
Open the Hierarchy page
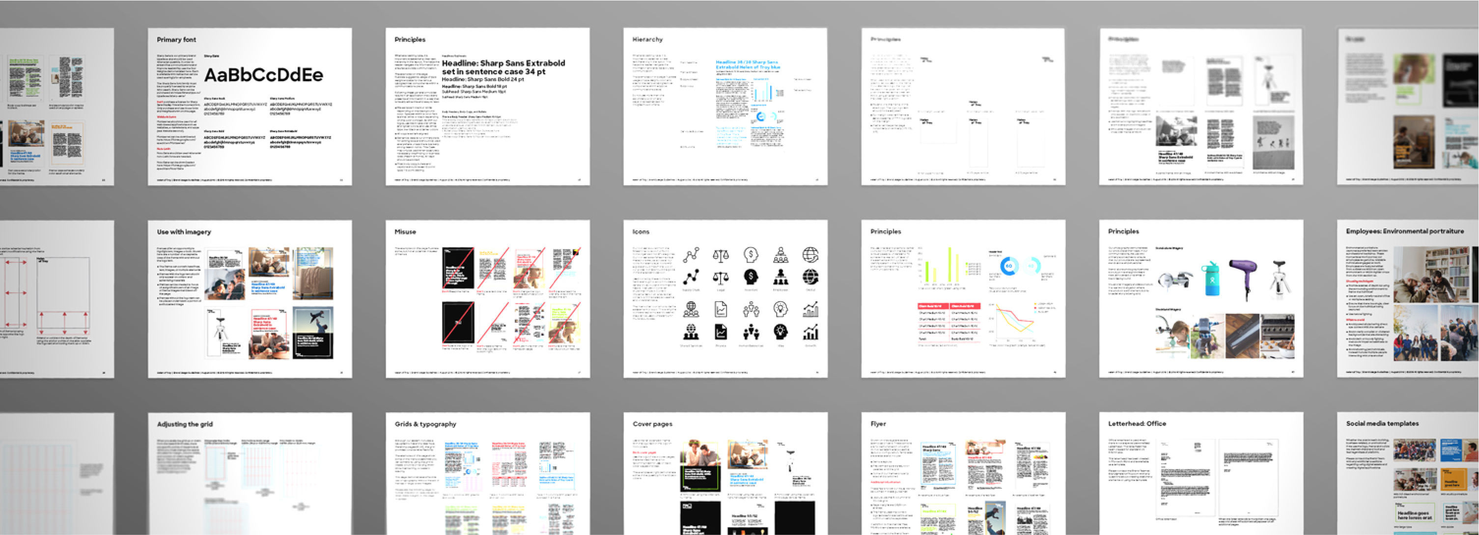725,107
